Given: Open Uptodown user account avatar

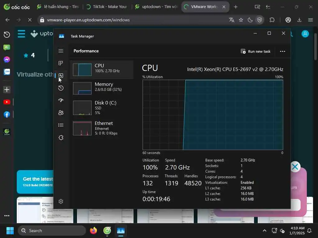Looking at the screenshot, I should pos(305,34).
